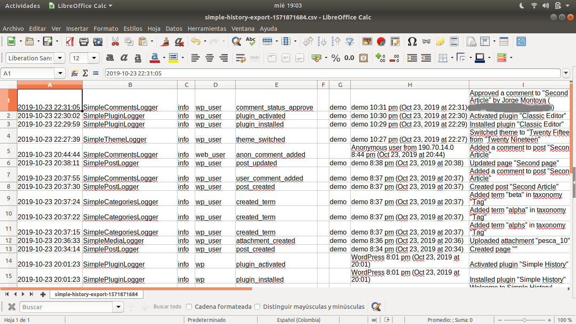This screenshot has width=576, height=324.
Task: Run the spell checker
Action: click(x=250, y=41)
